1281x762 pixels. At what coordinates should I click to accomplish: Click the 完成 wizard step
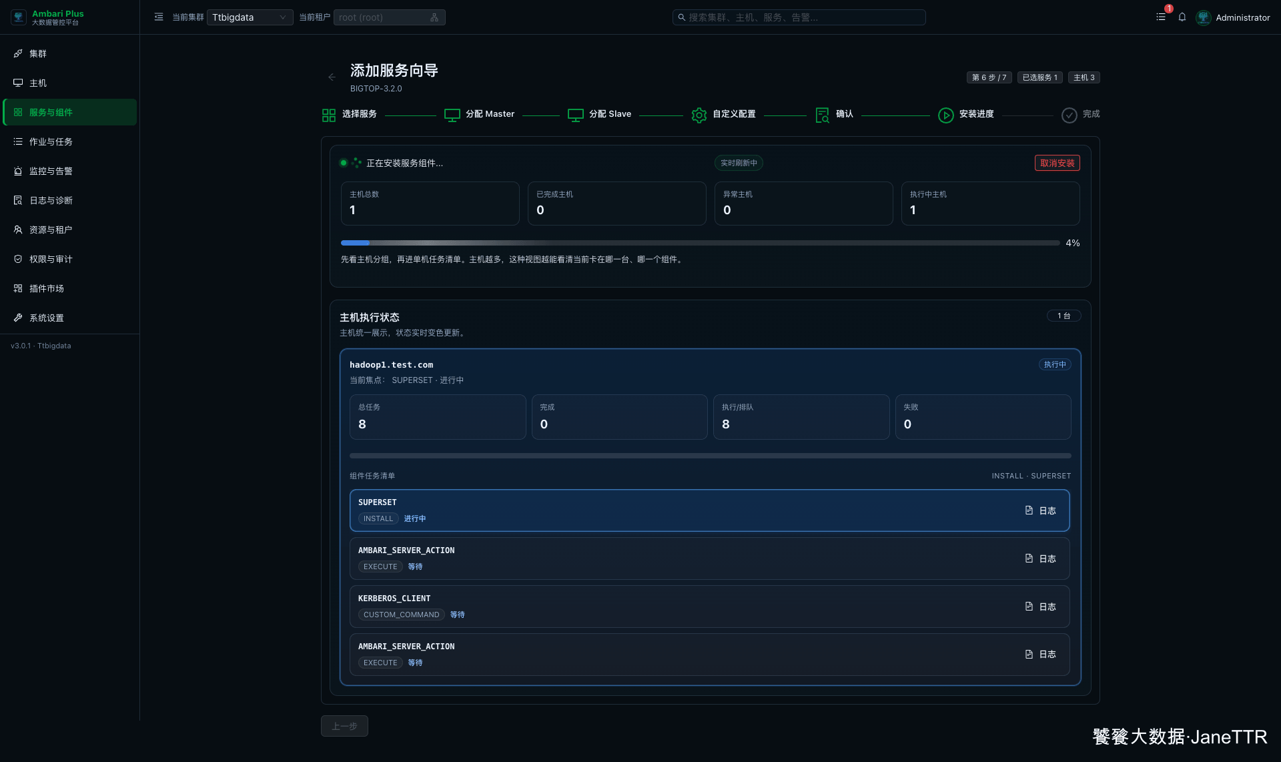coord(1080,115)
